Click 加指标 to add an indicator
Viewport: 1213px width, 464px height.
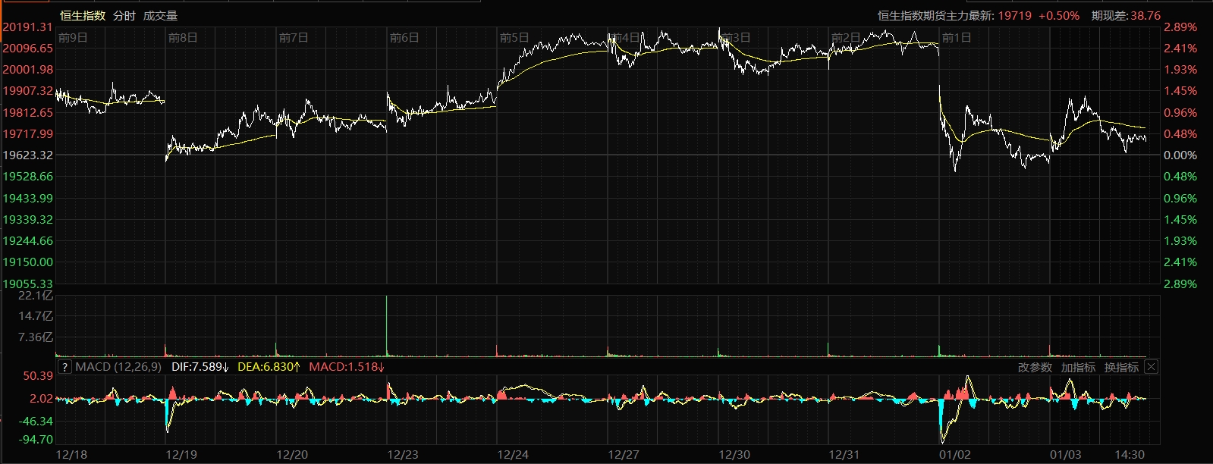1078,368
